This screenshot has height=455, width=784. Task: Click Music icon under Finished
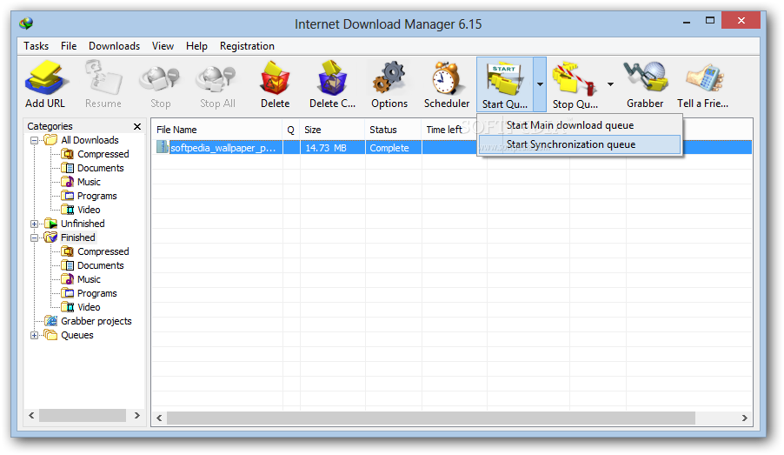(x=68, y=279)
